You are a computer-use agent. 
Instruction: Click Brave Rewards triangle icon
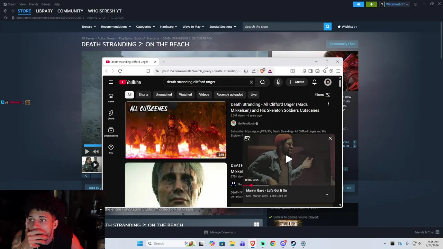270,71
